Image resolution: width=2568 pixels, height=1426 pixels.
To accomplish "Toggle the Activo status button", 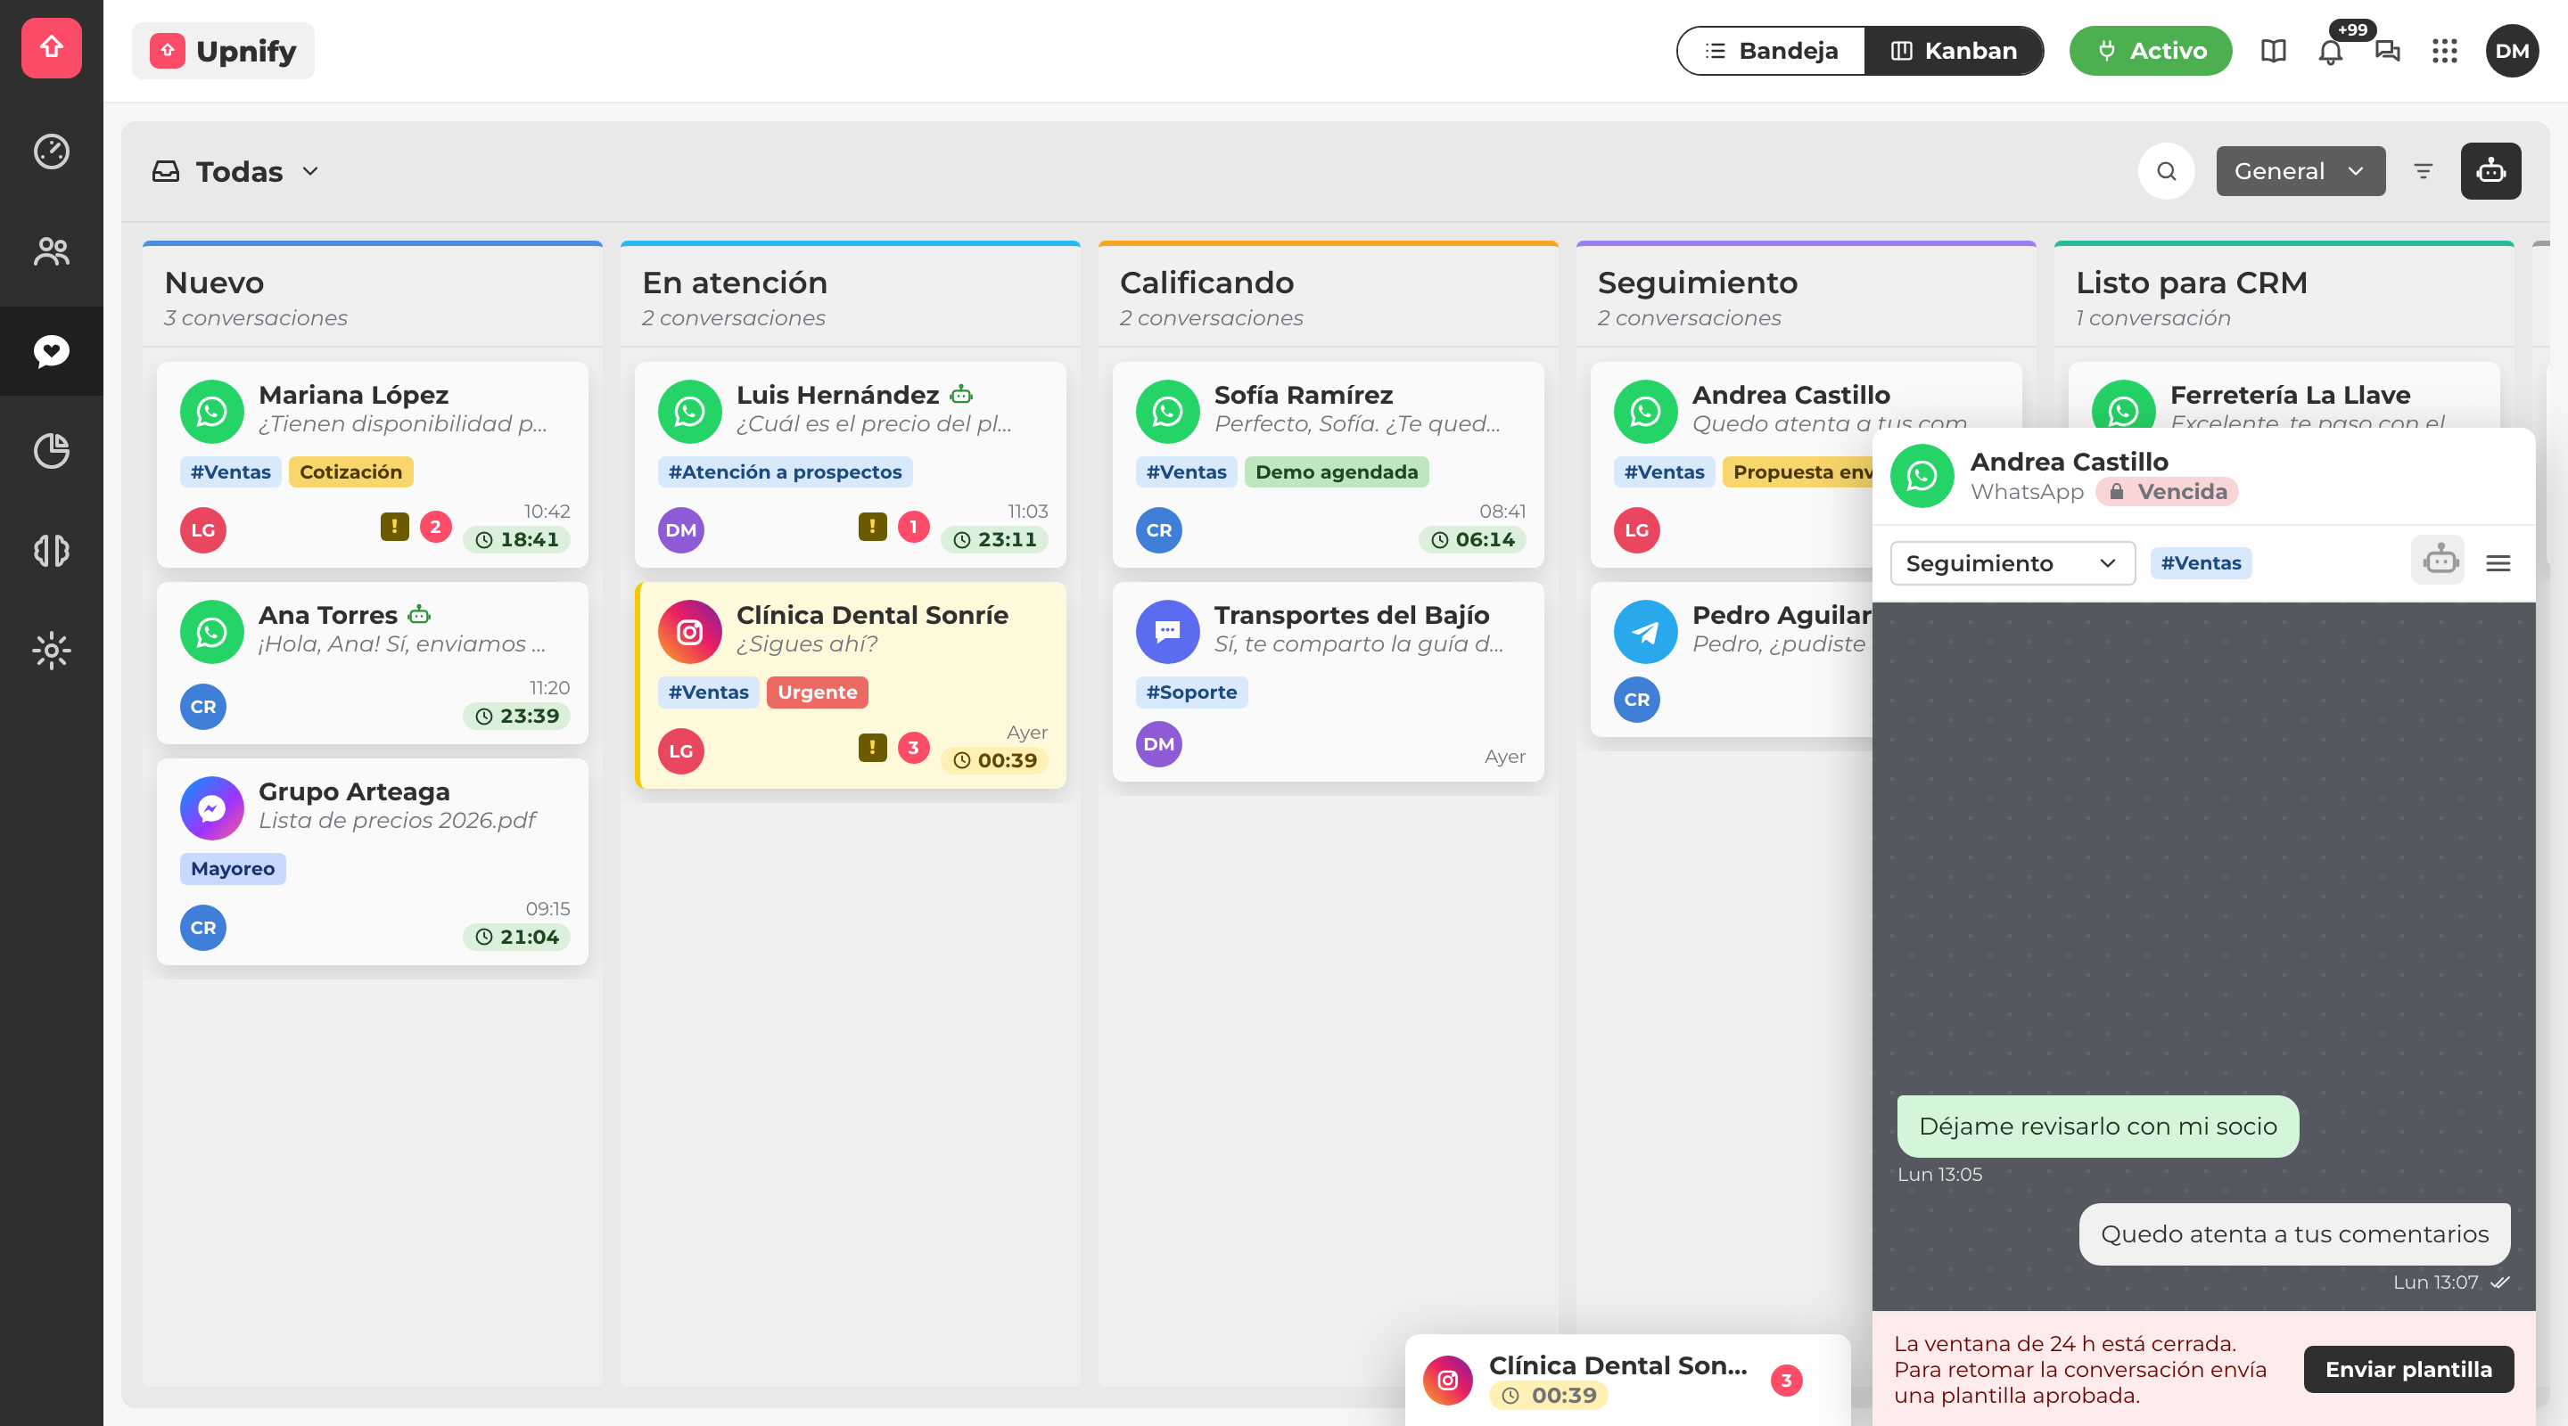I will click(x=2151, y=51).
